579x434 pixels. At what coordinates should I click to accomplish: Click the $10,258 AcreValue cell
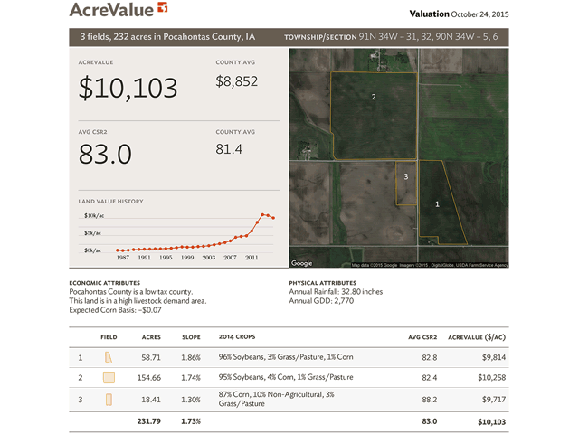point(492,378)
